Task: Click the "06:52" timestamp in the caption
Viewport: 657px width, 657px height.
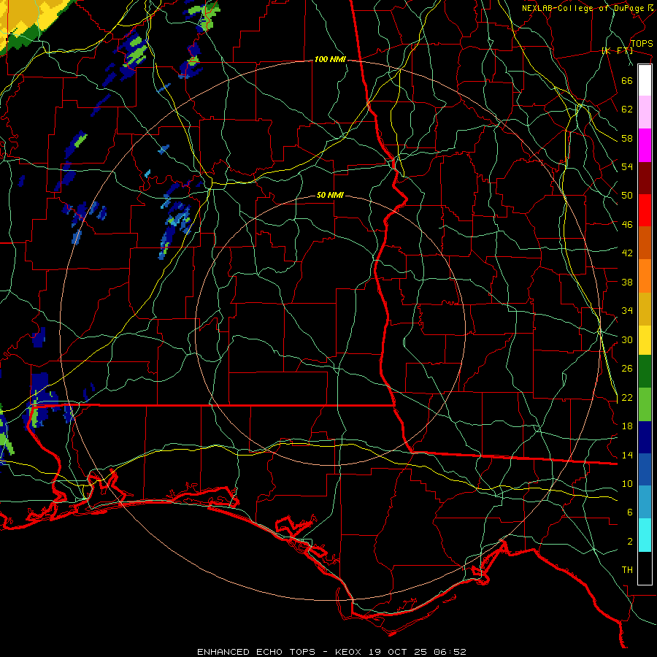Action: point(450,652)
